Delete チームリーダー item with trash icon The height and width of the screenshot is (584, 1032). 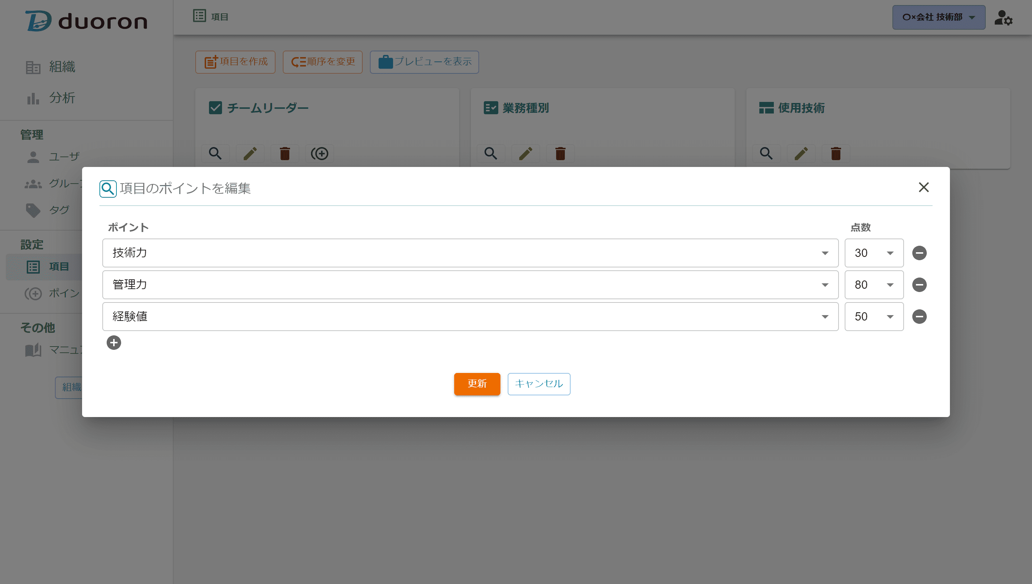285,153
